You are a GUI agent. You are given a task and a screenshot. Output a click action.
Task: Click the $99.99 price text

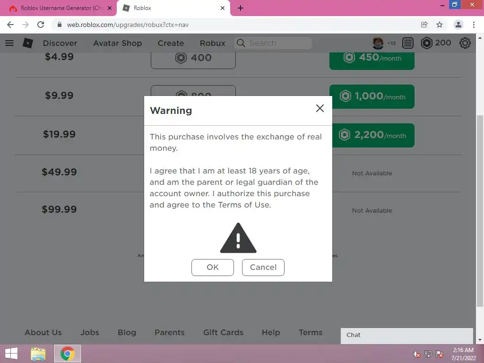(59, 209)
